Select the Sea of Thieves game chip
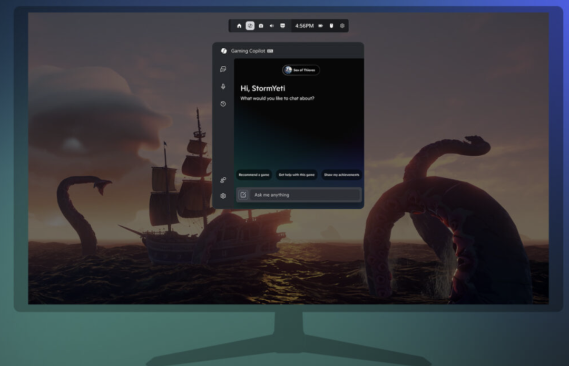Viewport: 569px width, 366px height. pyautogui.click(x=301, y=70)
